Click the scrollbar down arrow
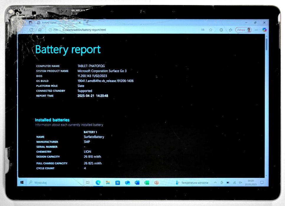Image resolution: width=285 pixels, height=206 pixels. tap(266, 176)
